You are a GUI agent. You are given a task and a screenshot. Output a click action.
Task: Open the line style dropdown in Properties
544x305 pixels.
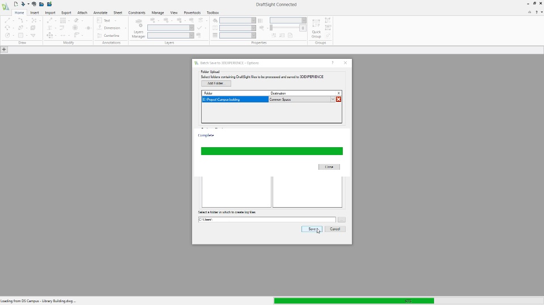tap(254, 28)
